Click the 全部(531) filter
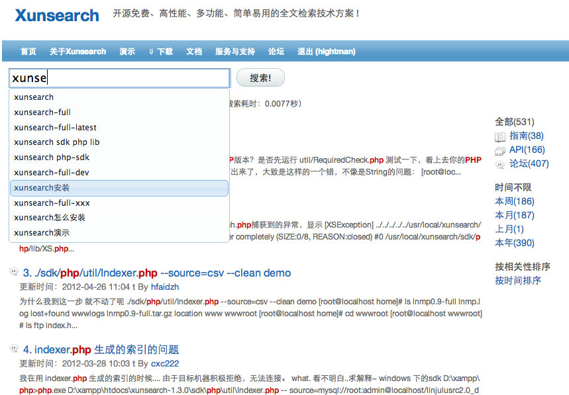This screenshot has width=569, height=395. (515, 122)
